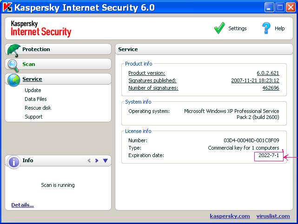
Task: Click the Service globe icon
Action: point(14,79)
